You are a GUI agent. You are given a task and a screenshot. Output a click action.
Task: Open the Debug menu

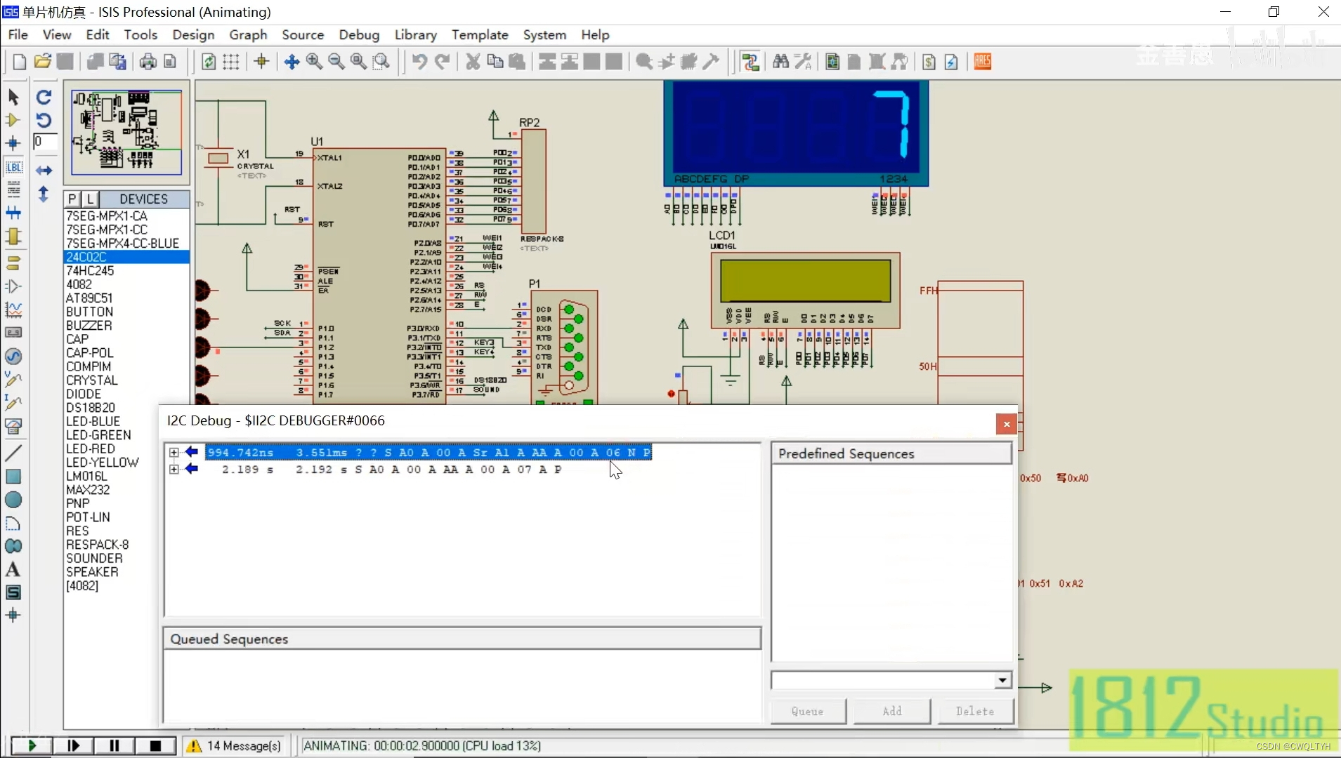pyautogui.click(x=359, y=34)
